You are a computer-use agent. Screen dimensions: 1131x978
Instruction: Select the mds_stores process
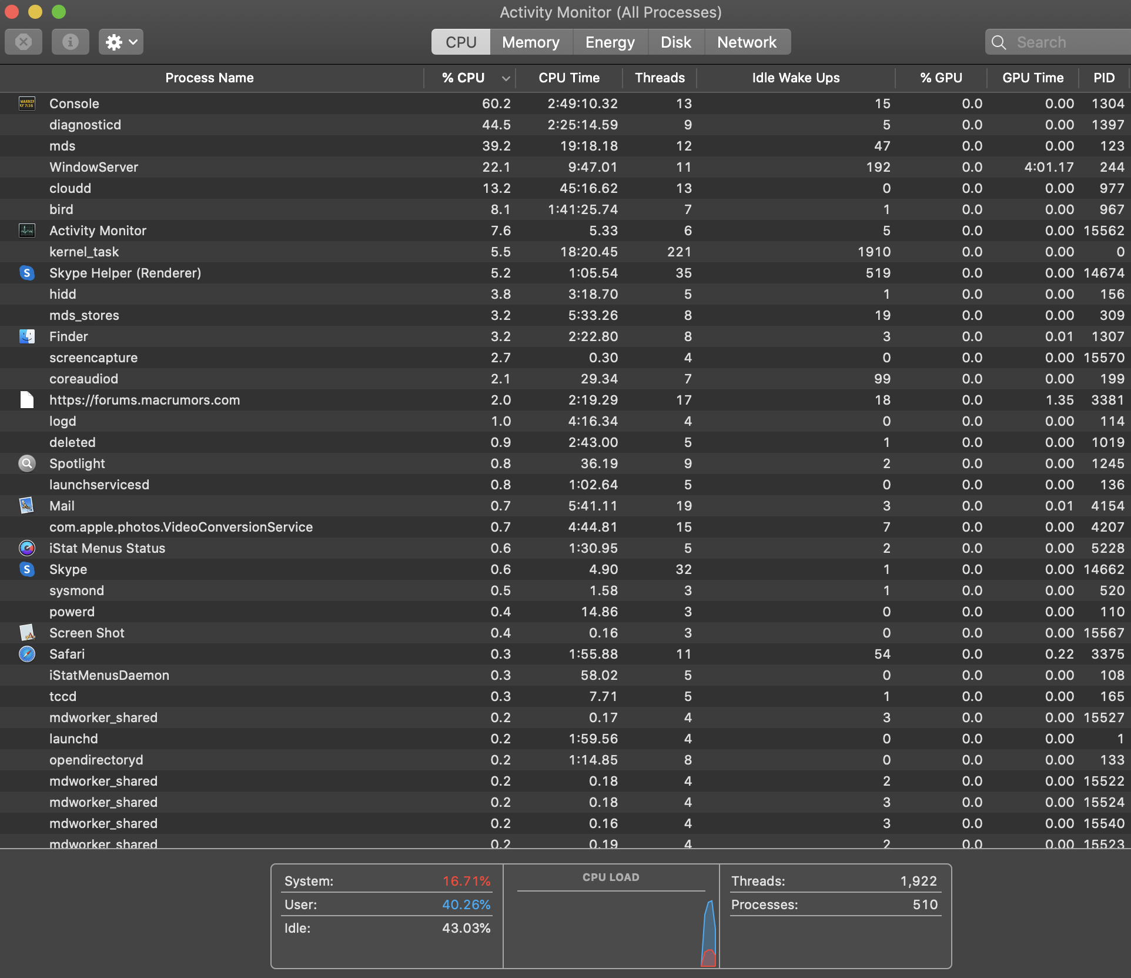565,315
